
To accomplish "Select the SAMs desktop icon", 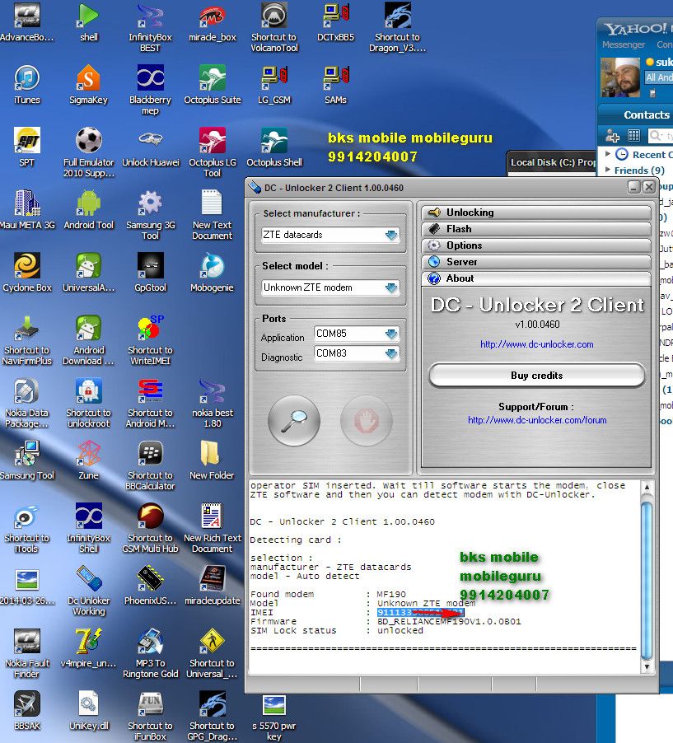I will (335, 84).
